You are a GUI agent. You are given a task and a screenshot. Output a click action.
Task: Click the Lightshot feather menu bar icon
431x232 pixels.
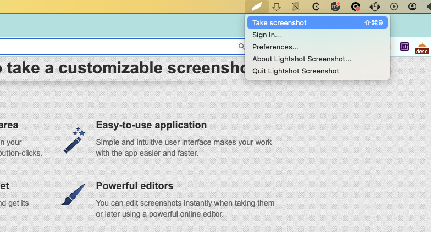pyautogui.click(x=257, y=7)
